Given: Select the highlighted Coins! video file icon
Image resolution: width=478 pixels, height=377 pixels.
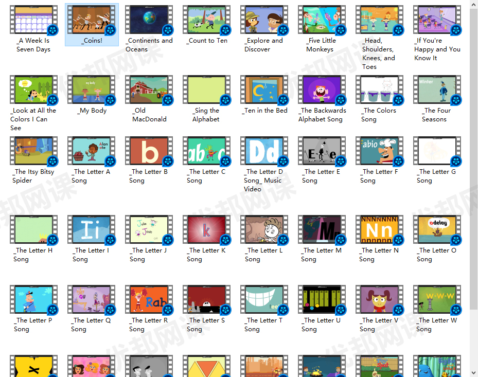Looking at the screenshot, I should (92, 20).
